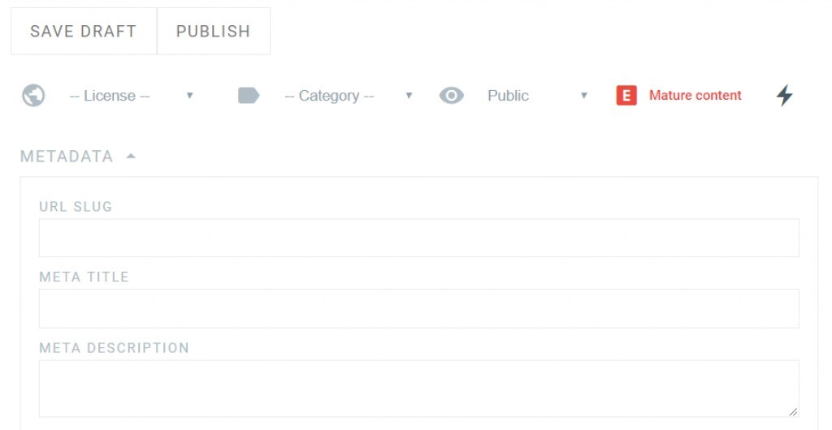Screen dimensions: 832x430
Task: Click the eye visibility icon
Action: [451, 96]
